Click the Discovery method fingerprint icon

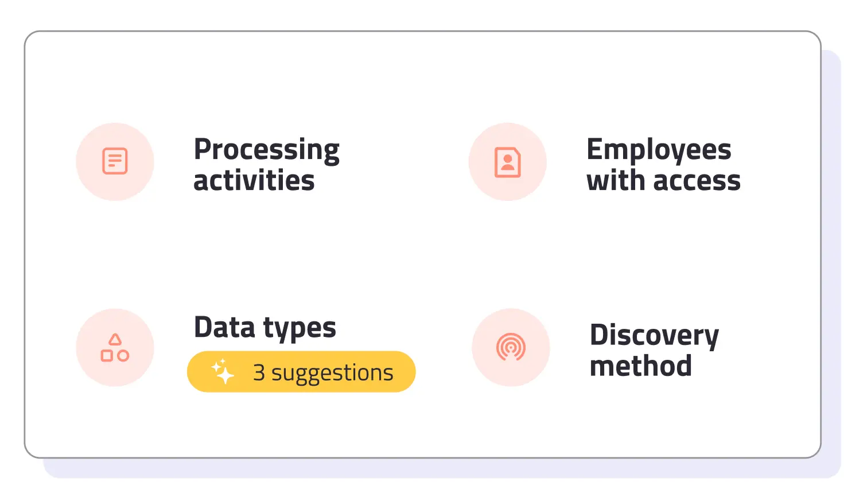(511, 347)
